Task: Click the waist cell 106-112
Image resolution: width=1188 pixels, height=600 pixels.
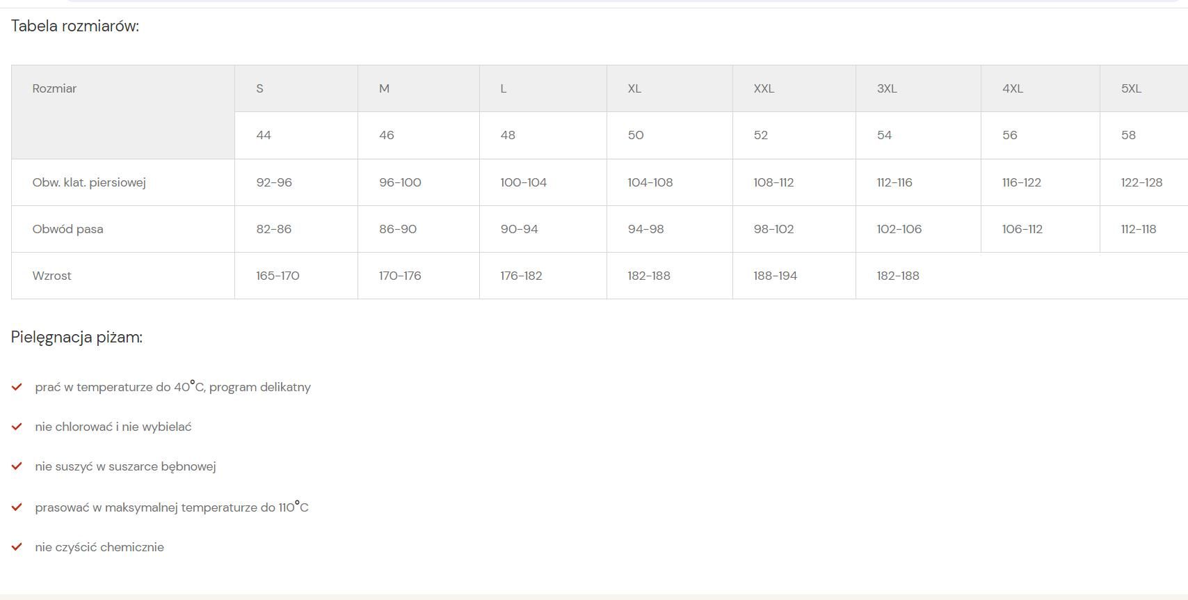Action: [x=1022, y=229]
